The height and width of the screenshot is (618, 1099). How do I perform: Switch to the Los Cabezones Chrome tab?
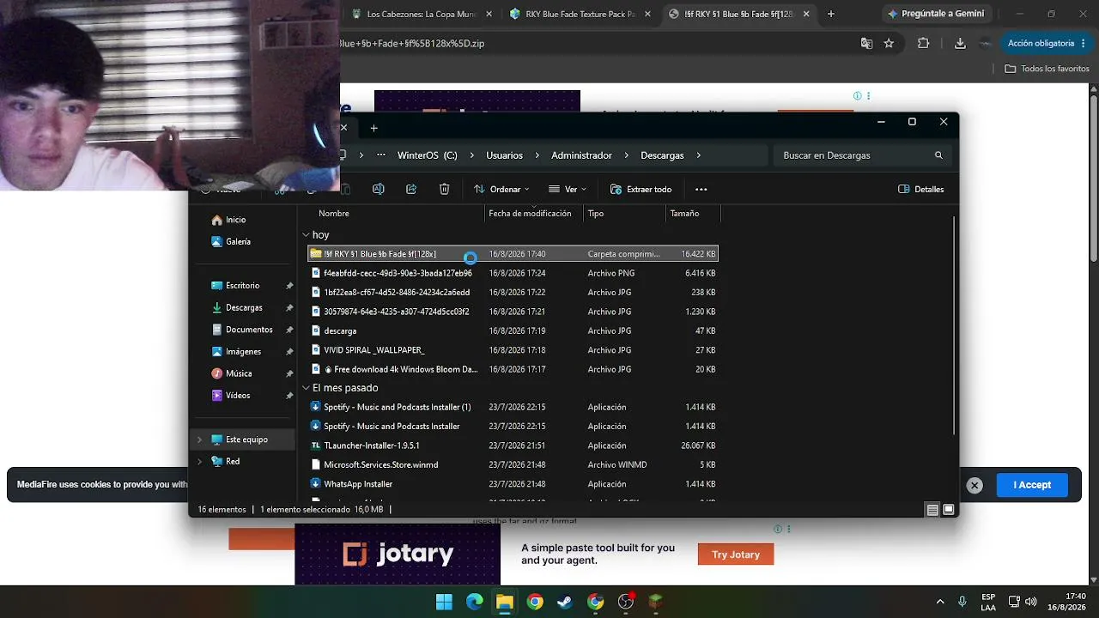(x=422, y=14)
